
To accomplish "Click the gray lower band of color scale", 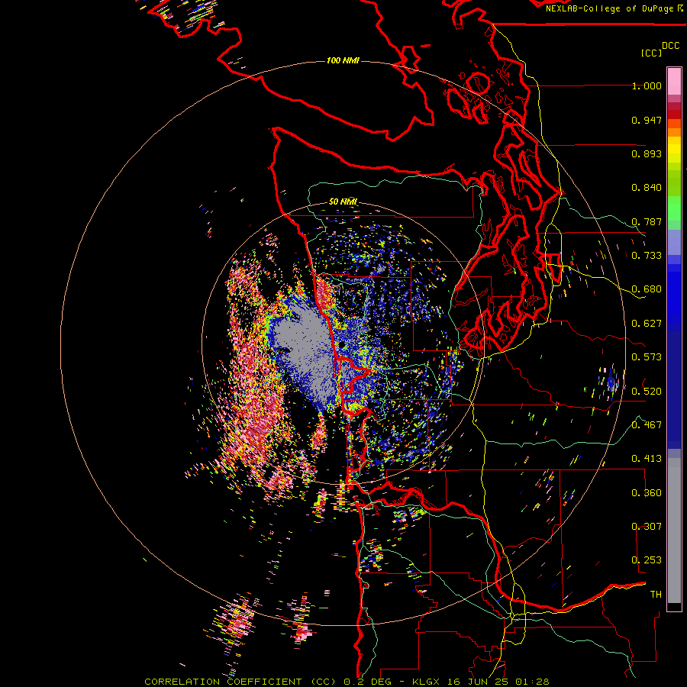I will click(x=674, y=531).
